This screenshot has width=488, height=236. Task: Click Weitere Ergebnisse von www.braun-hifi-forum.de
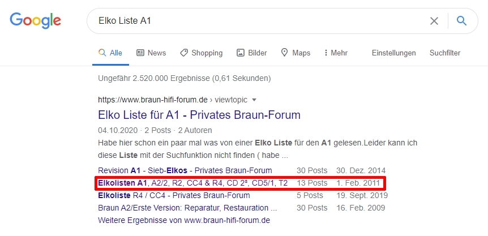184,221
